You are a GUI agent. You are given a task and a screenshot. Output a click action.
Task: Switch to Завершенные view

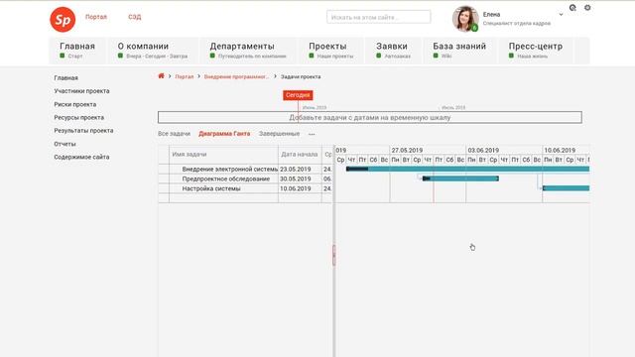click(x=280, y=134)
